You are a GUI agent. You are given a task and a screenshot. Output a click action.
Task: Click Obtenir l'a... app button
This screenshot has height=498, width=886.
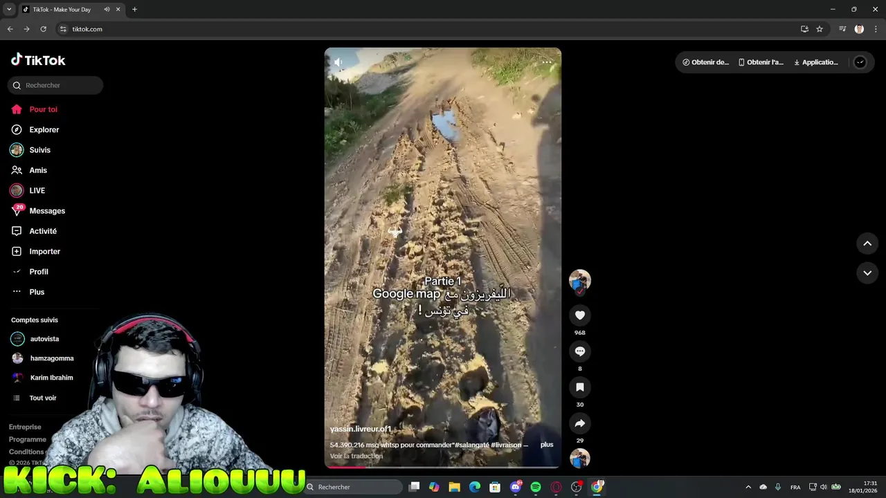pyautogui.click(x=761, y=62)
